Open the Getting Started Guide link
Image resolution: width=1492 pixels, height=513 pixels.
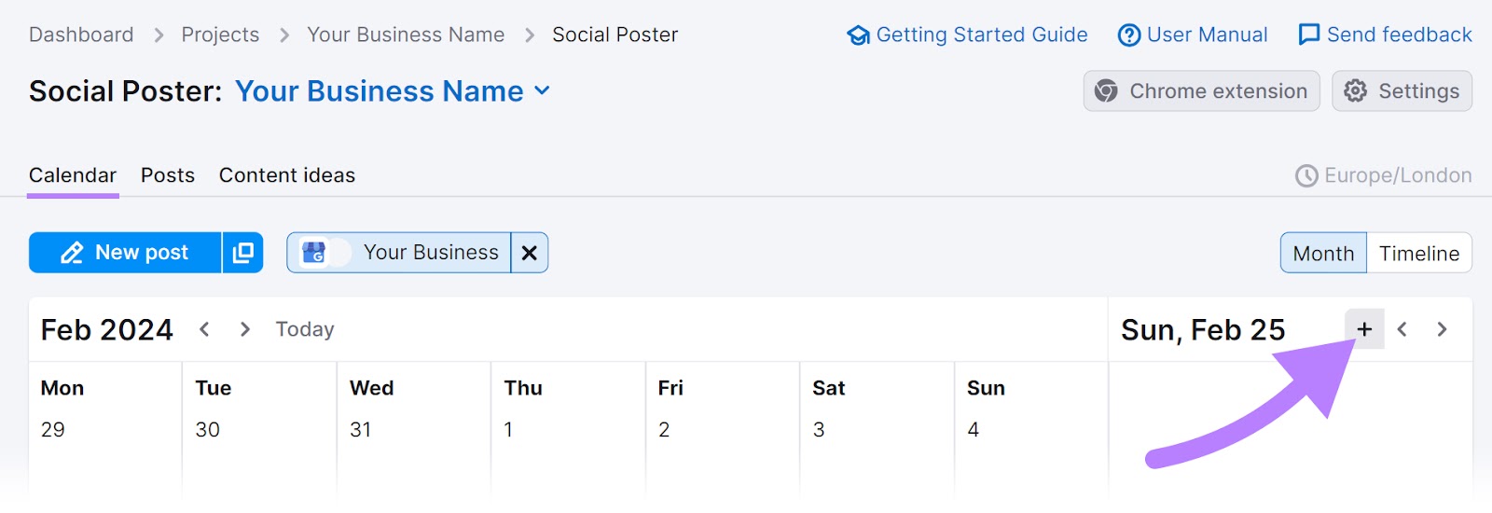click(x=967, y=35)
